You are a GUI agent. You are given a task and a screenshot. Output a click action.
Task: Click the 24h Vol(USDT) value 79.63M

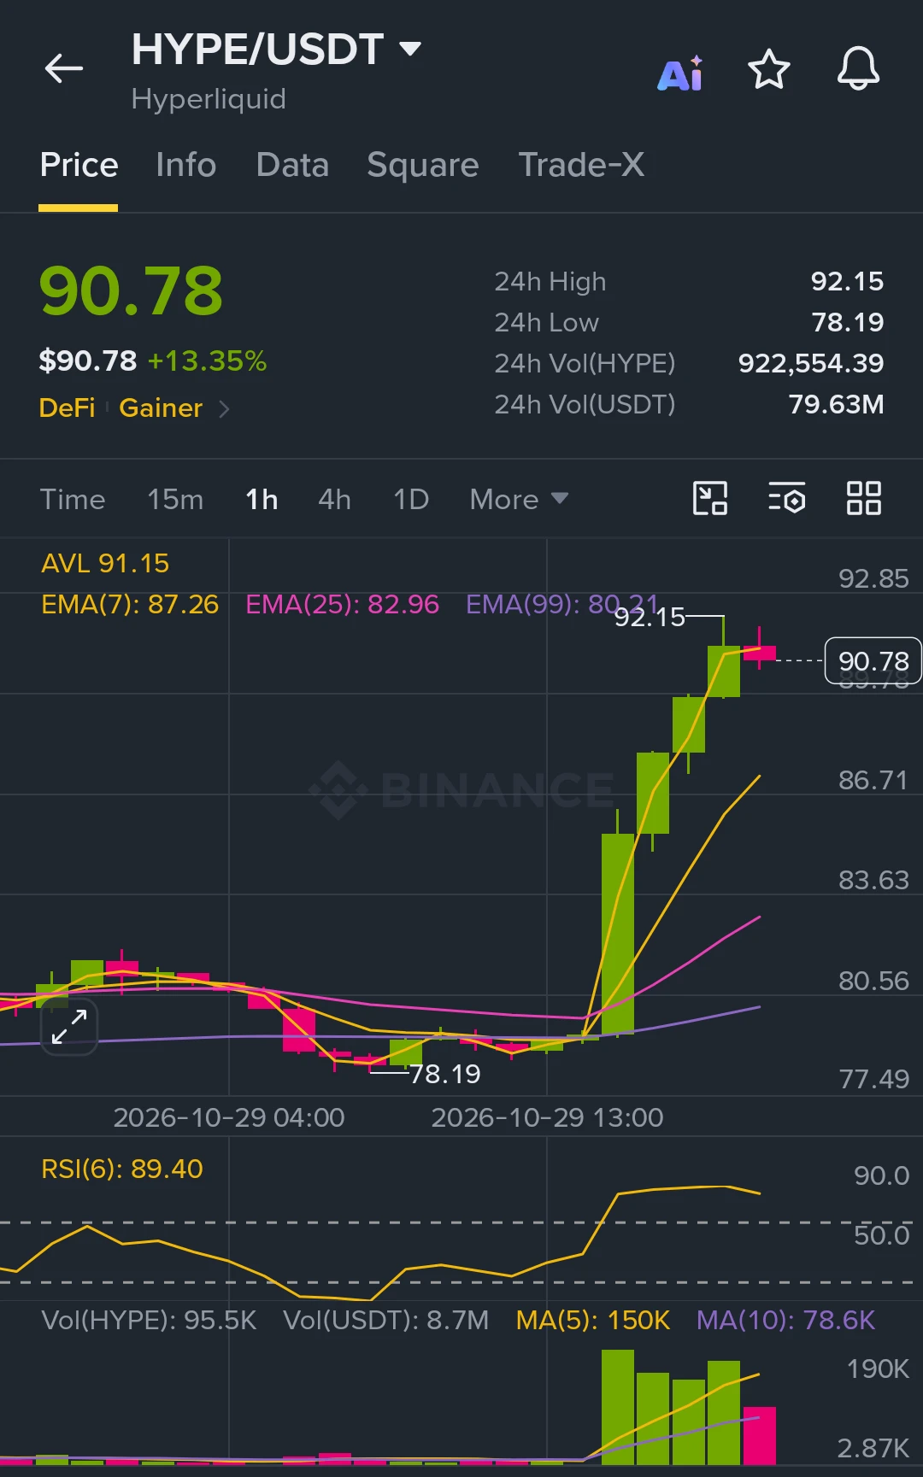[836, 405]
